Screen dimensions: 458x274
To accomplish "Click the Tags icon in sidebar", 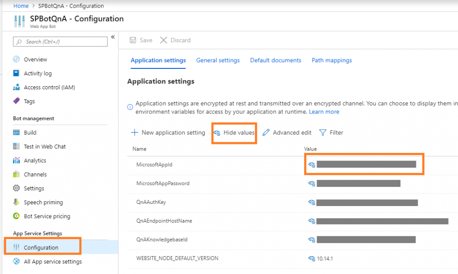I will coord(16,101).
